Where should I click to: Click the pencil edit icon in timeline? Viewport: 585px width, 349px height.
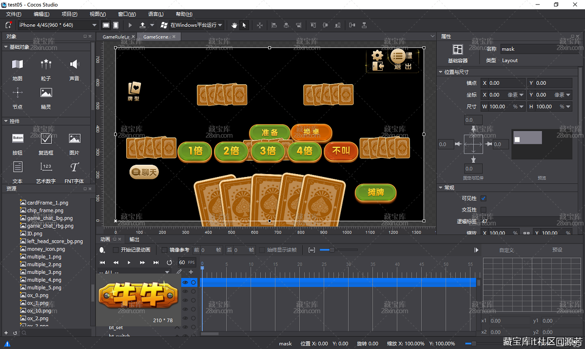click(179, 272)
